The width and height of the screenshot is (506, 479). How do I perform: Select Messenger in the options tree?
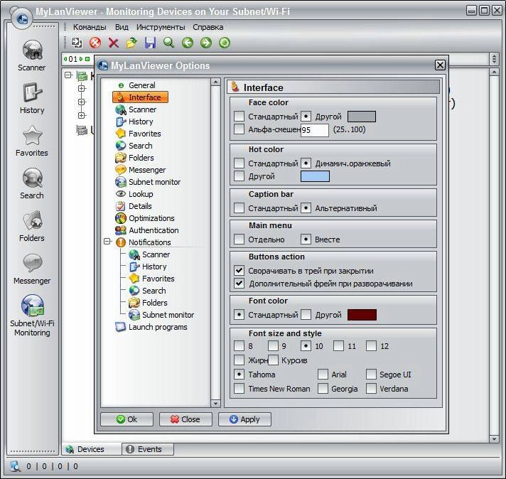point(140,170)
